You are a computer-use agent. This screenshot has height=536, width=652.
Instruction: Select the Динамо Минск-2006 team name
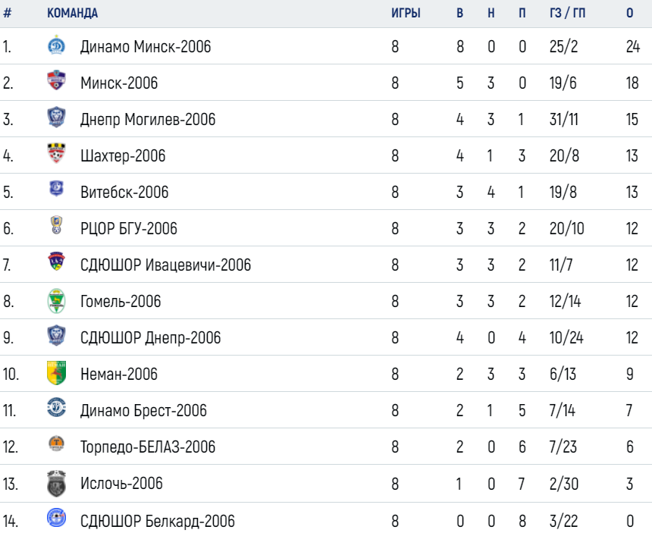pyautogui.click(x=146, y=46)
